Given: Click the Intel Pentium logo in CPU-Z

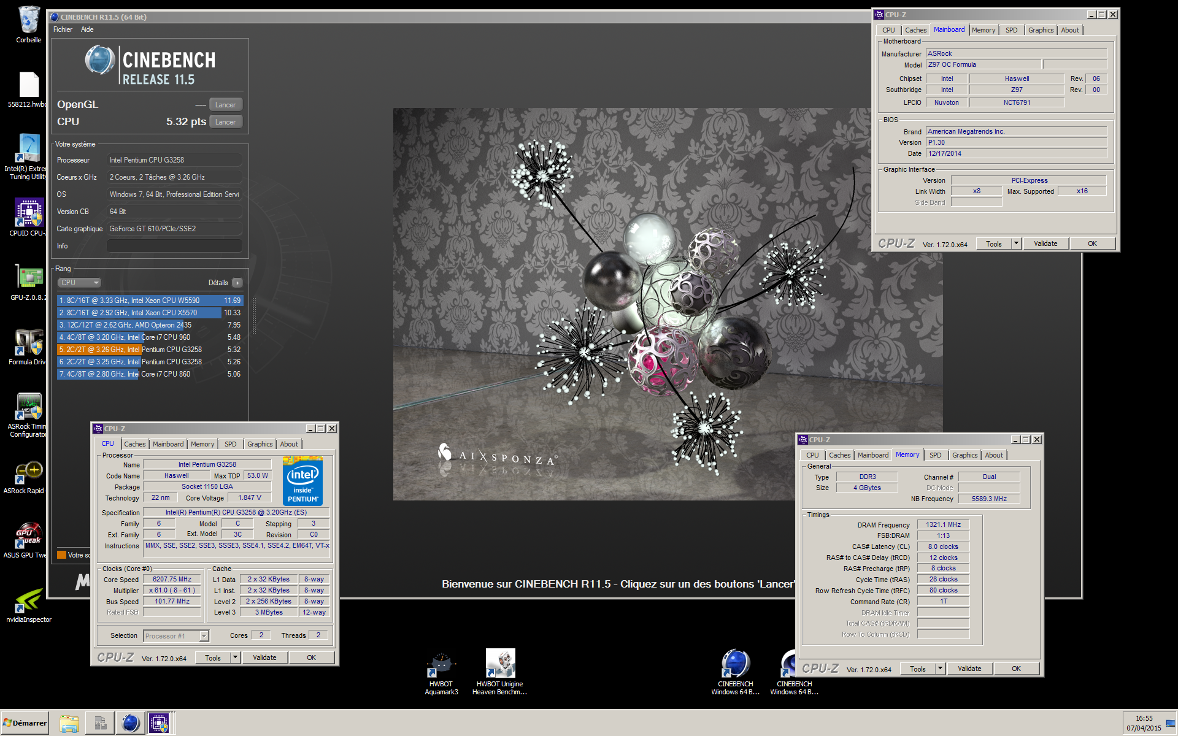Looking at the screenshot, I should tap(302, 481).
